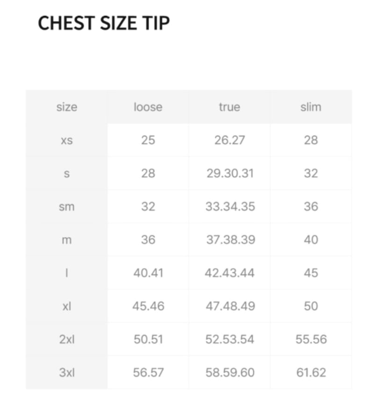
Task: Click the 33.34.35 cell for sm
Action: click(x=230, y=206)
